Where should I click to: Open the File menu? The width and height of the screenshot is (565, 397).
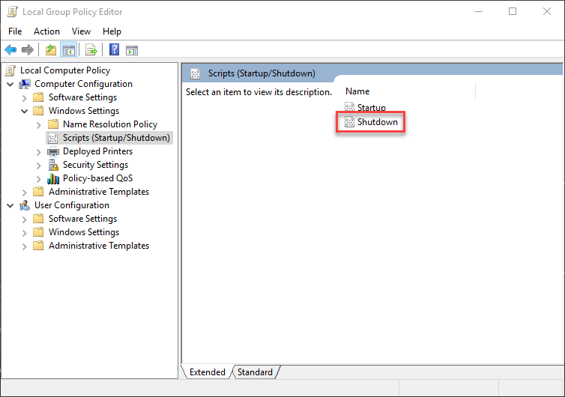[15, 31]
